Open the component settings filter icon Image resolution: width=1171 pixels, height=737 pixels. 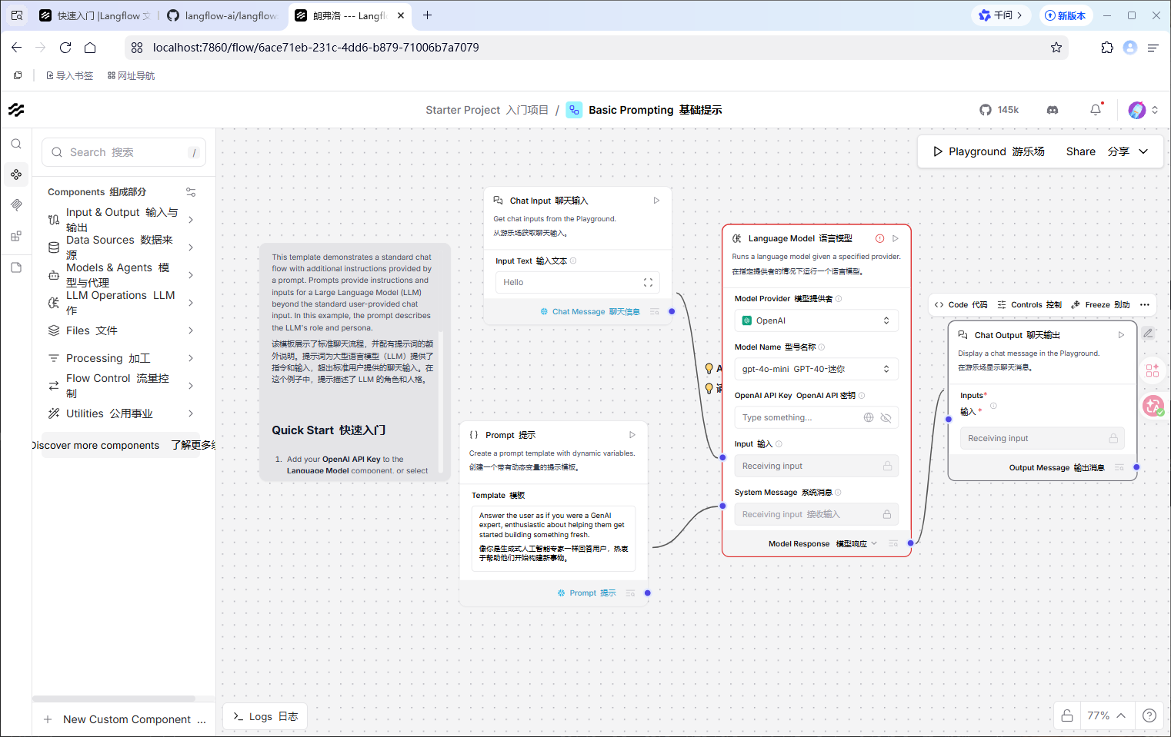pyautogui.click(x=191, y=192)
